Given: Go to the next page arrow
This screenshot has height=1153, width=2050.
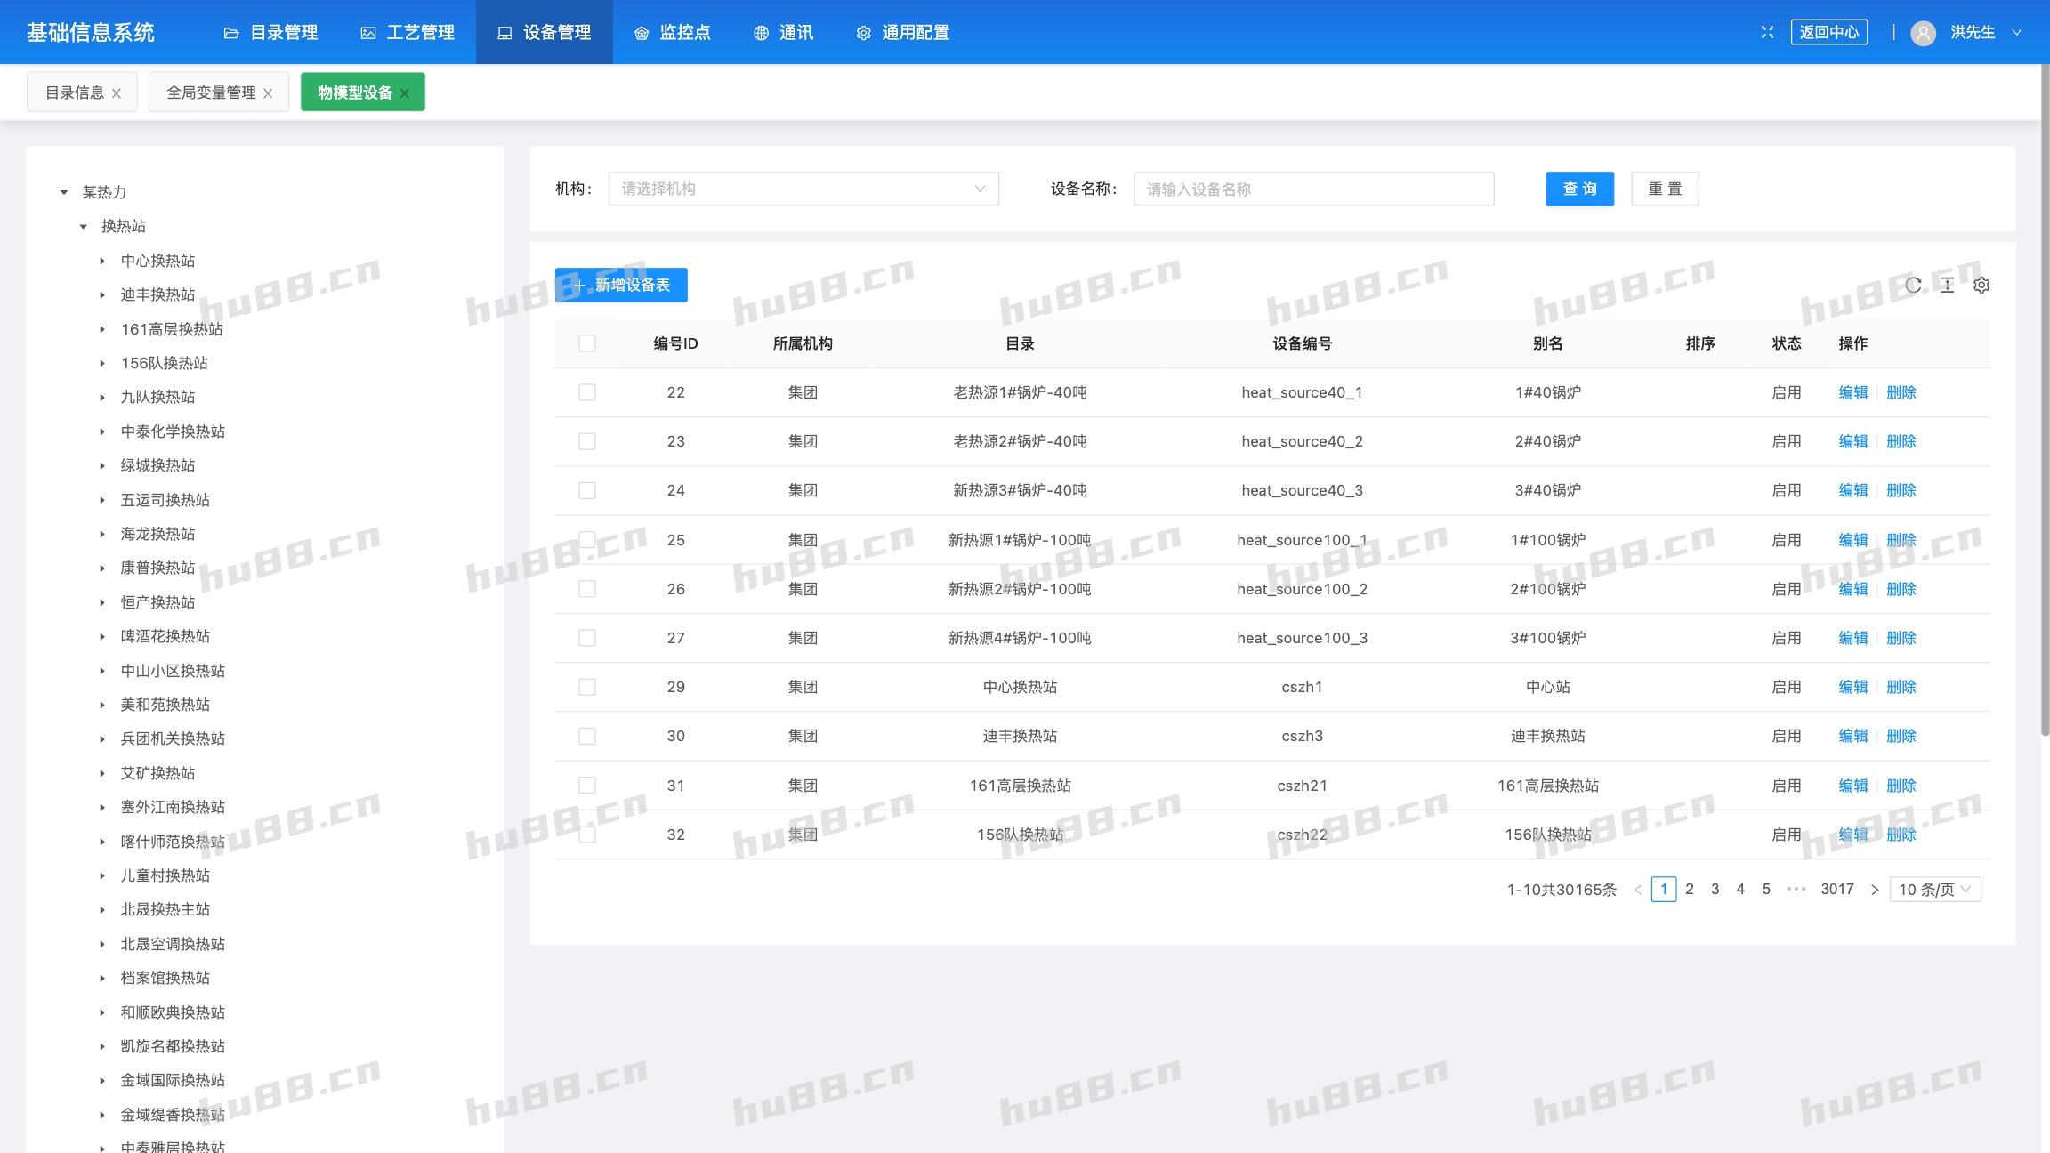Looking at the screenshot, I should (x=1874, y=889).
